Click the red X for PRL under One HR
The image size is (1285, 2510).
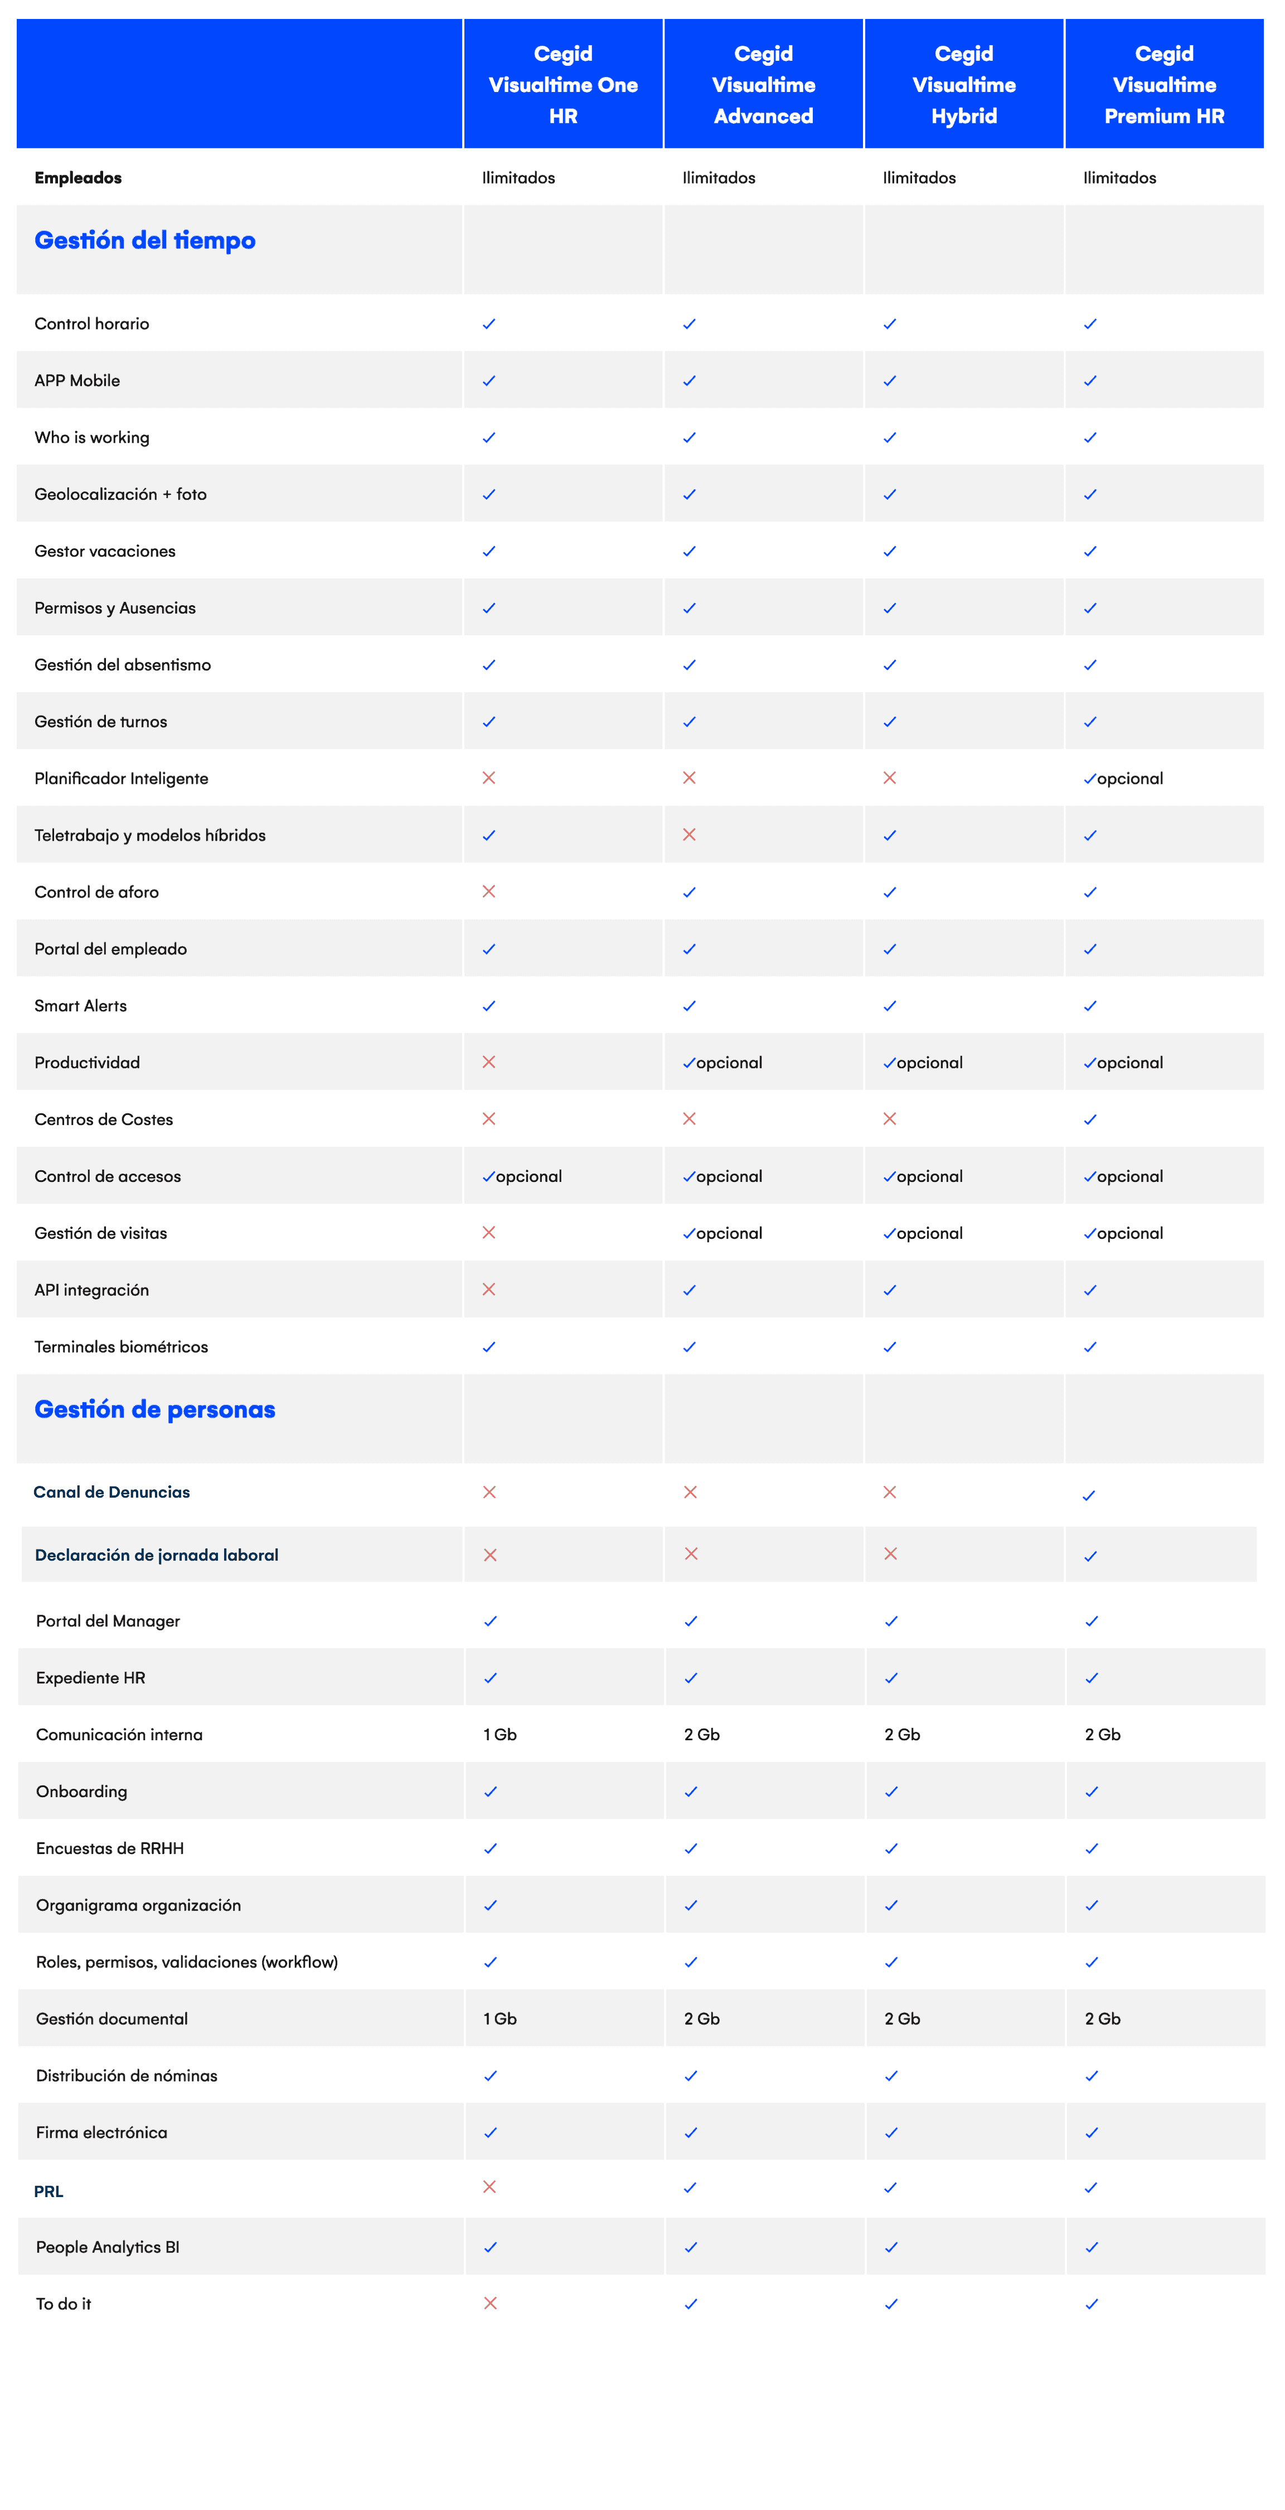[x=489, y=2188]
